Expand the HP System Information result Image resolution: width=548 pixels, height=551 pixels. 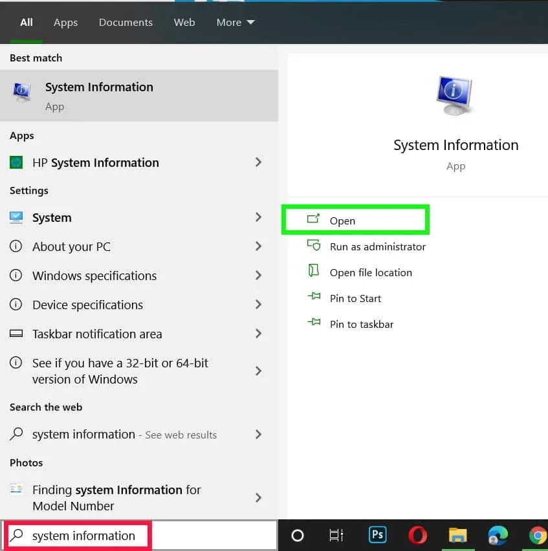258,162
